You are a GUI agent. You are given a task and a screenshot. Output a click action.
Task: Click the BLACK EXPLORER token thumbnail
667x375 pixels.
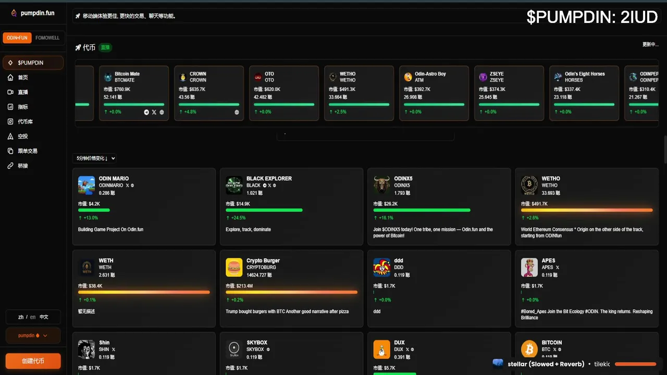(234, 185)
